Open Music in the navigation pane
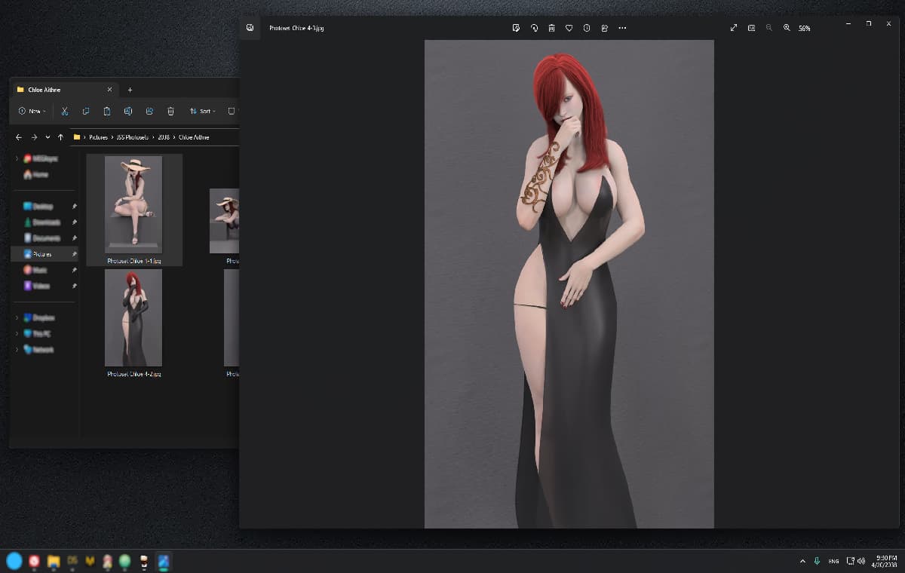The width and height of the screenshot is (905, 573). 41,270
